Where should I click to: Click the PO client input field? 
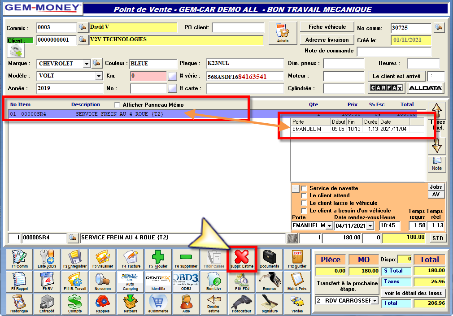(x=238, y=28)
